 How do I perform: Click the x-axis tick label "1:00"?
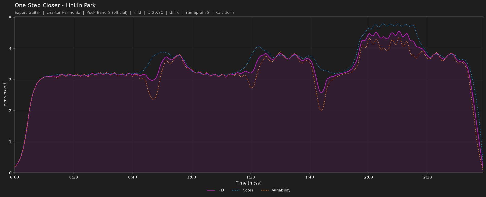[x=192, y=177]
